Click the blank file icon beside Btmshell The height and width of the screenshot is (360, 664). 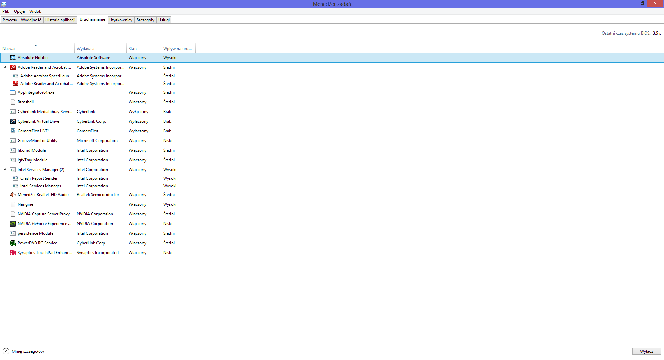(x=13, y=102)
